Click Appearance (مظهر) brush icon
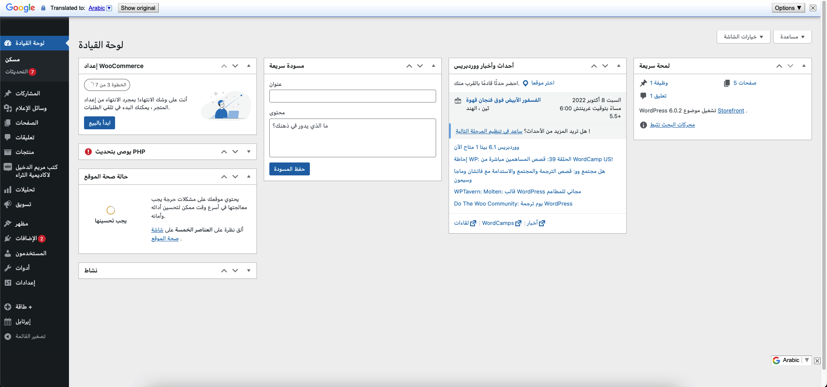The width and height of the screenshot is (827, 387). tap(8, 224)
